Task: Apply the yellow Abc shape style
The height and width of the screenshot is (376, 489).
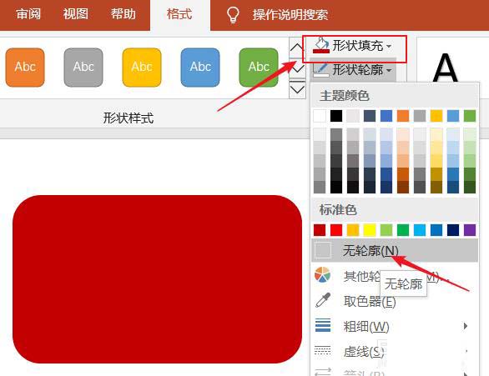Action: 142,68
